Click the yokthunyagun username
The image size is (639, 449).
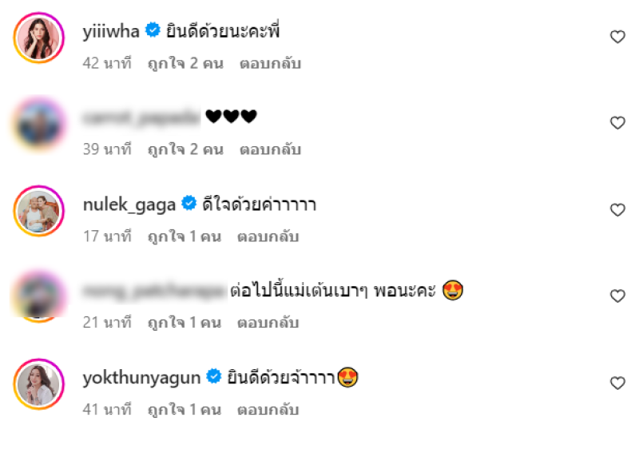pos(141,378)
